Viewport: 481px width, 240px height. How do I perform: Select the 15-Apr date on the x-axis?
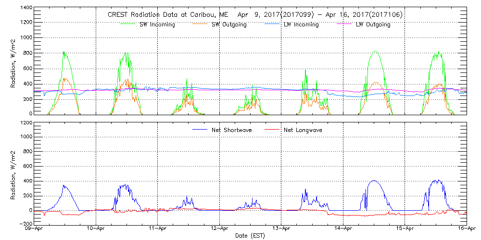click(405, 229)
